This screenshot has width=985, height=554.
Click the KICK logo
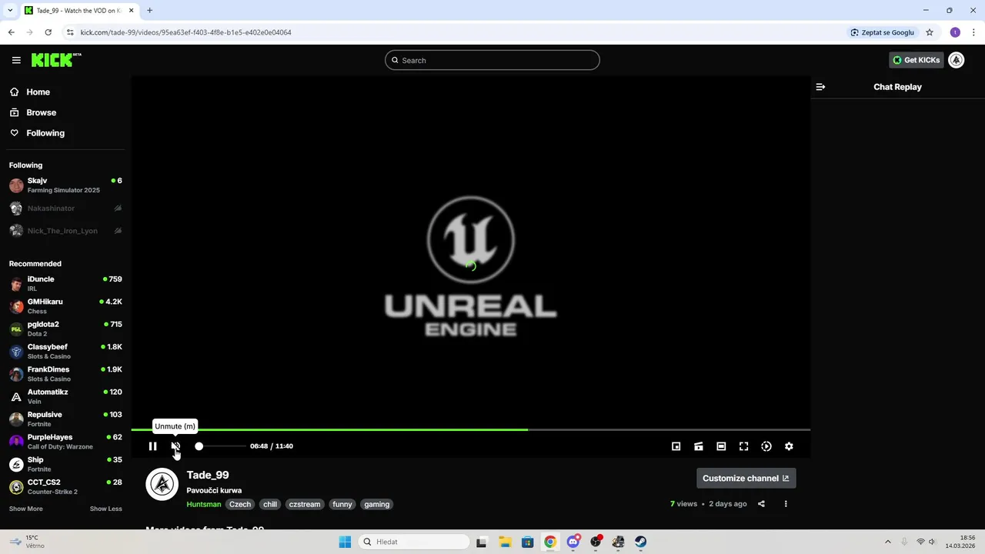pyautogui.click(x=56, y=60)
